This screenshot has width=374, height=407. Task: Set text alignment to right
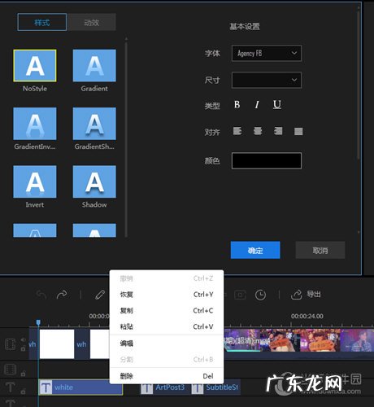278,131
